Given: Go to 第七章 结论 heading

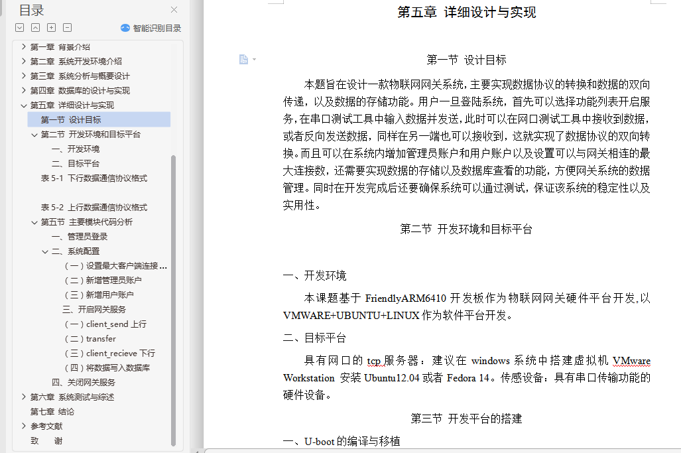Looking at the screenshot, I should click(52, 412).
